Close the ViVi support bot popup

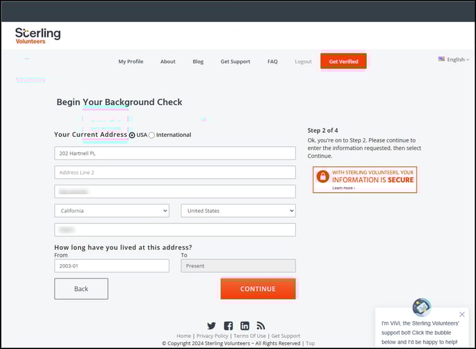click(x=461, y=314)
